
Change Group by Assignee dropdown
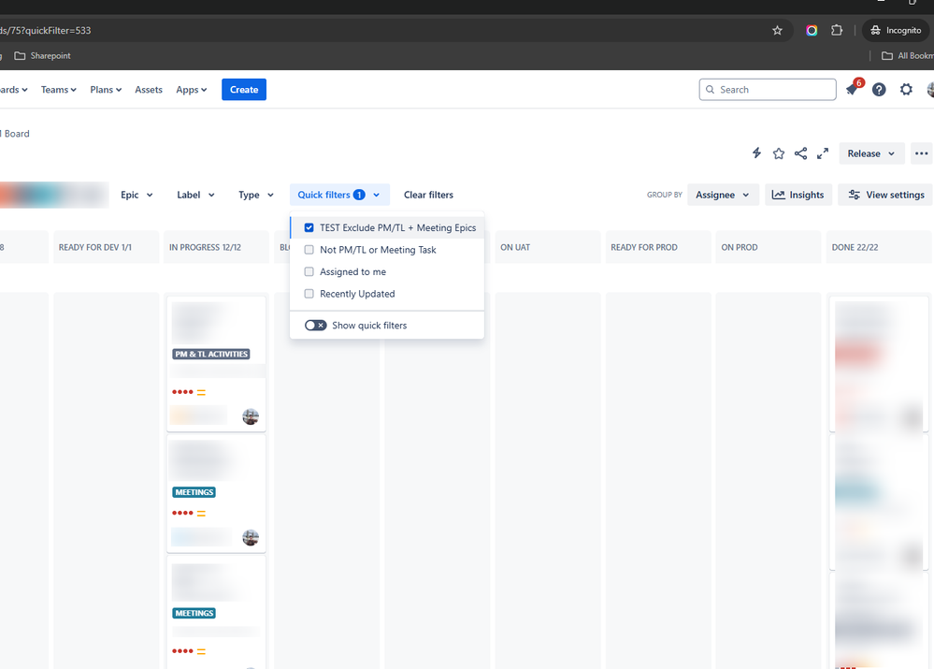tap(723, 195)
